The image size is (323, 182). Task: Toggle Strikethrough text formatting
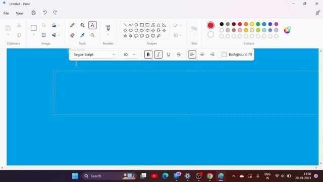pos(179,55)
